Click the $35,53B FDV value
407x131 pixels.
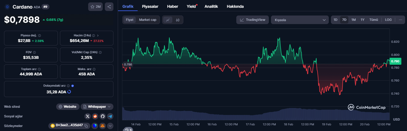pyautogui.click(x=31, y=57)
